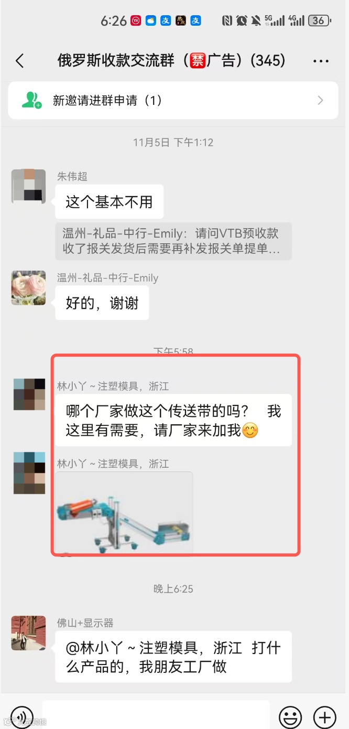Open the 新邀请进群申请 (1) banner
This screenshot has width=349, height=729.
[173, 100]
